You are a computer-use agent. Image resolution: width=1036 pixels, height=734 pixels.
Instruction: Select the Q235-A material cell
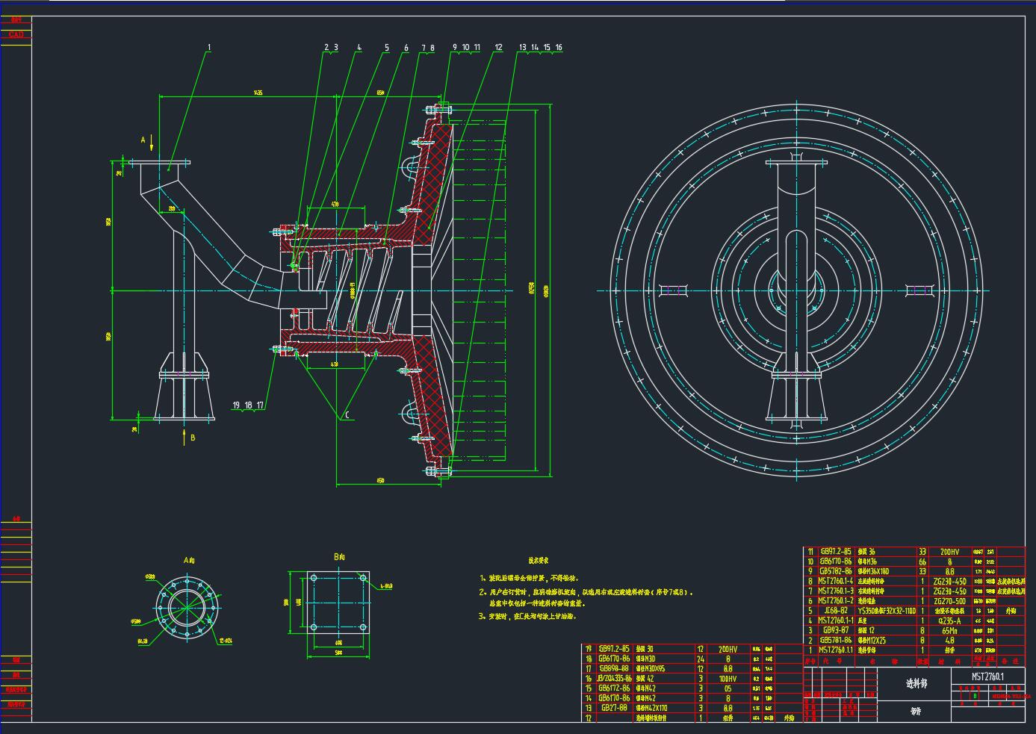949,621
